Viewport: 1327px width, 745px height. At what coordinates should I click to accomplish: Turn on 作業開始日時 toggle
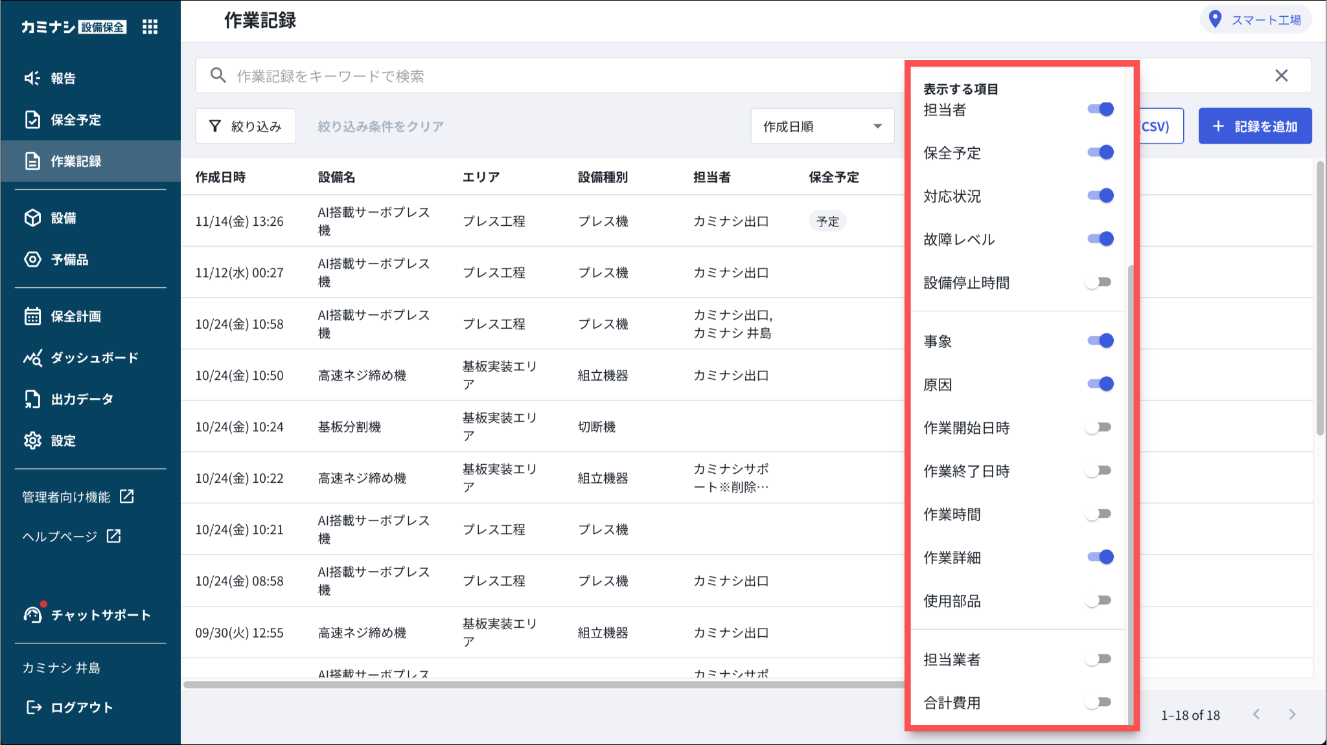point(1099,427)
